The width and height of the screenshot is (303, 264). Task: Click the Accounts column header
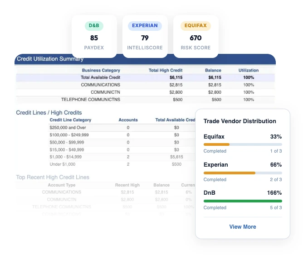click(128, 120)
